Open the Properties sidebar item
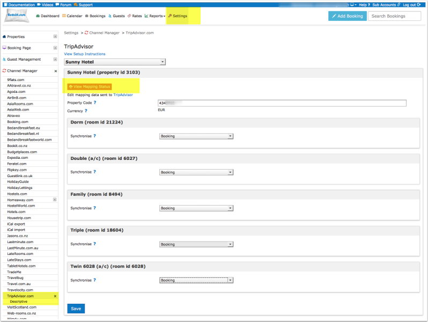428x322 pixels. [16, 36]
